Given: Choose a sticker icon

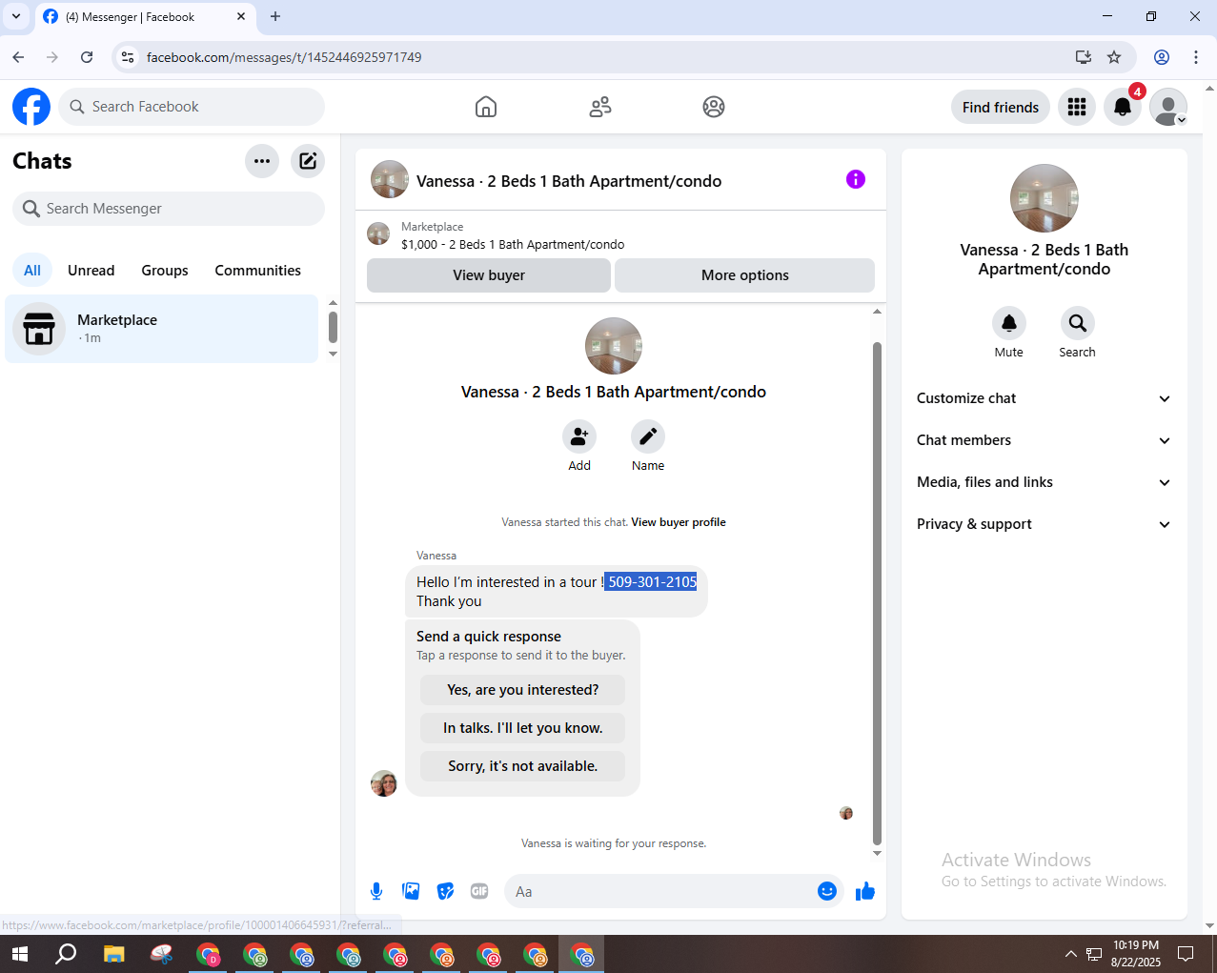Looking at the screenshot, I should click(x=445, y=891).
